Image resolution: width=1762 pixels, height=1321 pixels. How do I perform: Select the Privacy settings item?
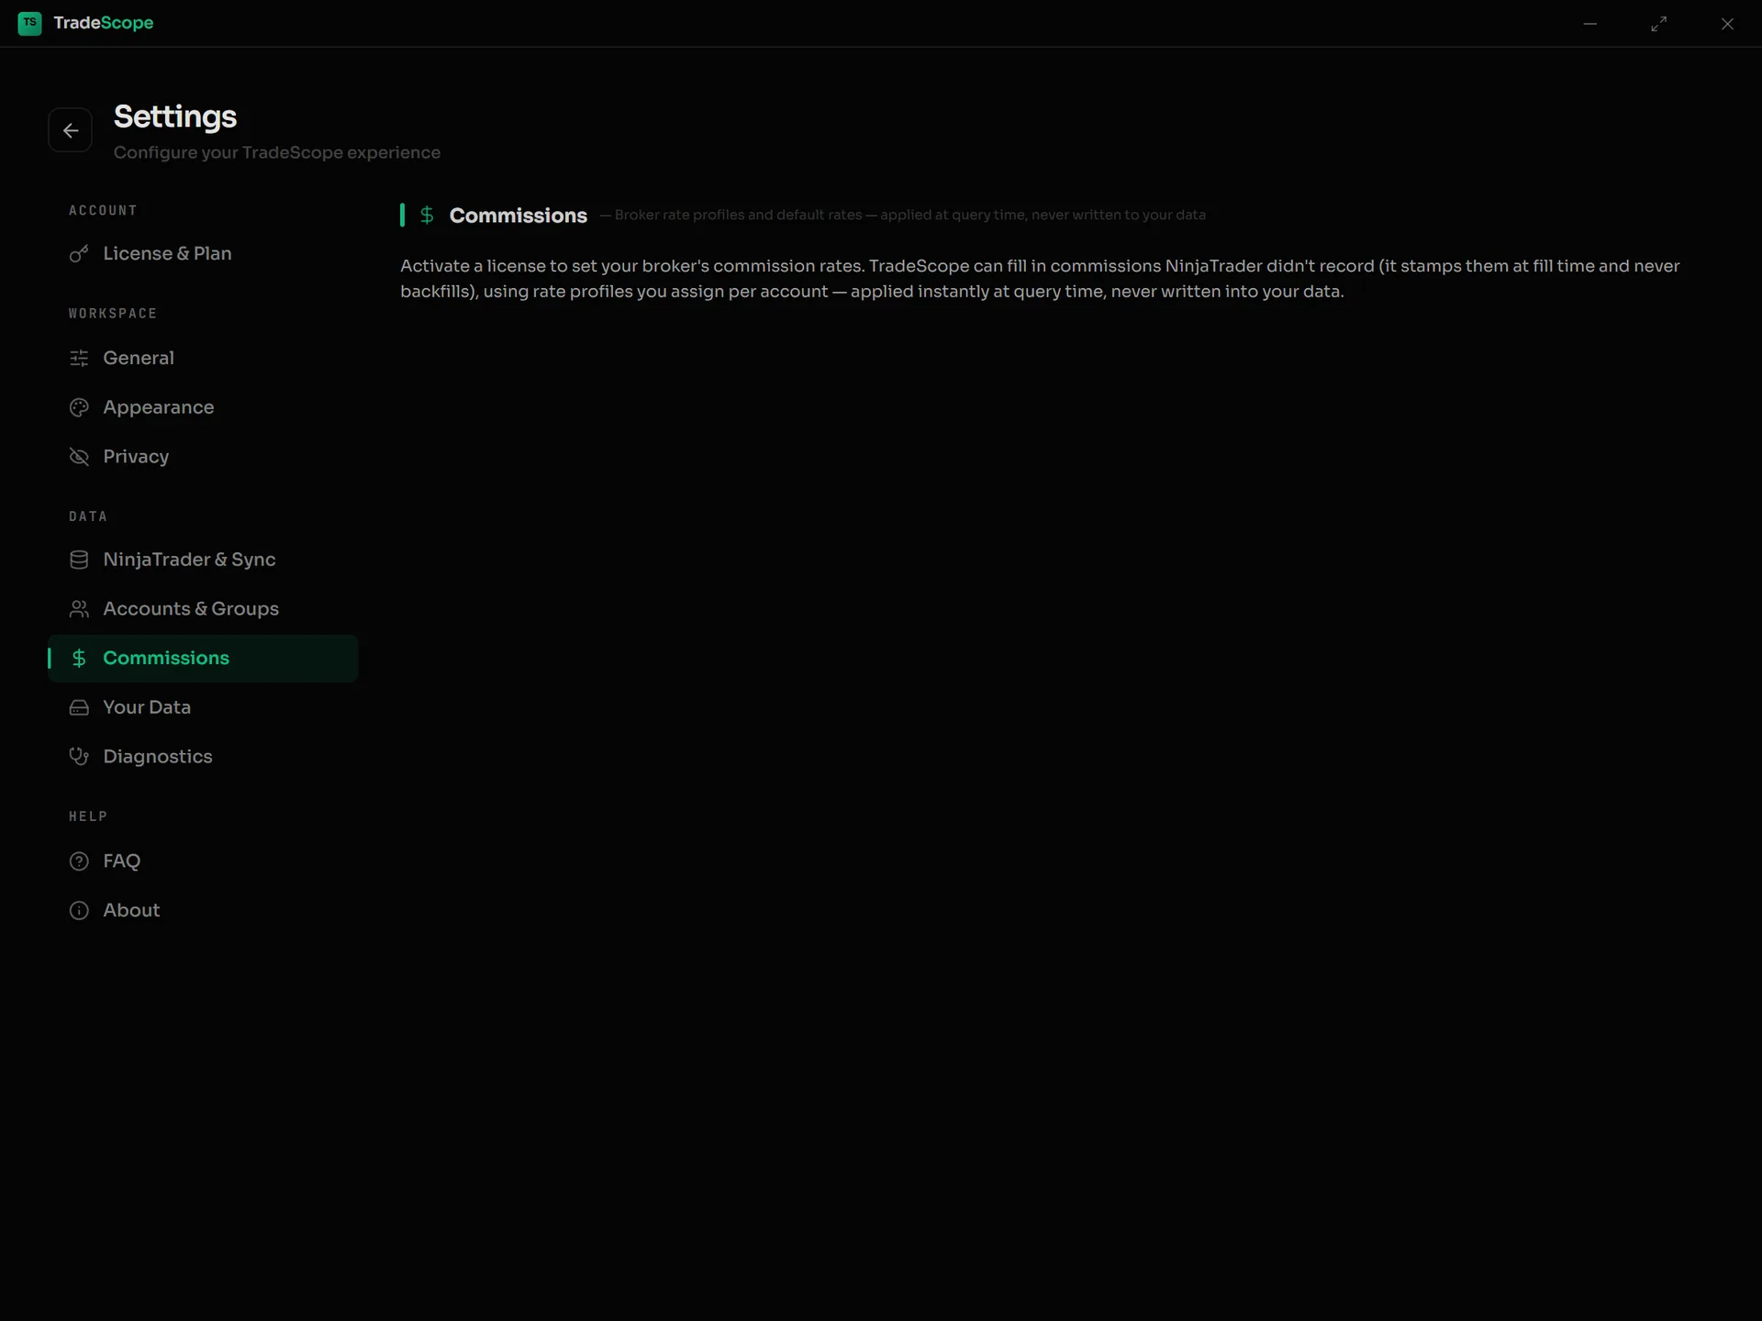pos(203,457)
